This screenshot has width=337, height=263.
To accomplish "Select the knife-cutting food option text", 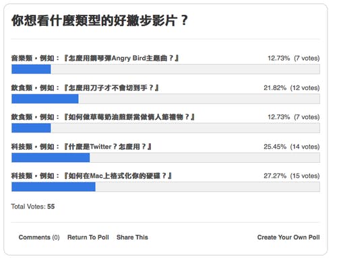I will pos(85,87).
